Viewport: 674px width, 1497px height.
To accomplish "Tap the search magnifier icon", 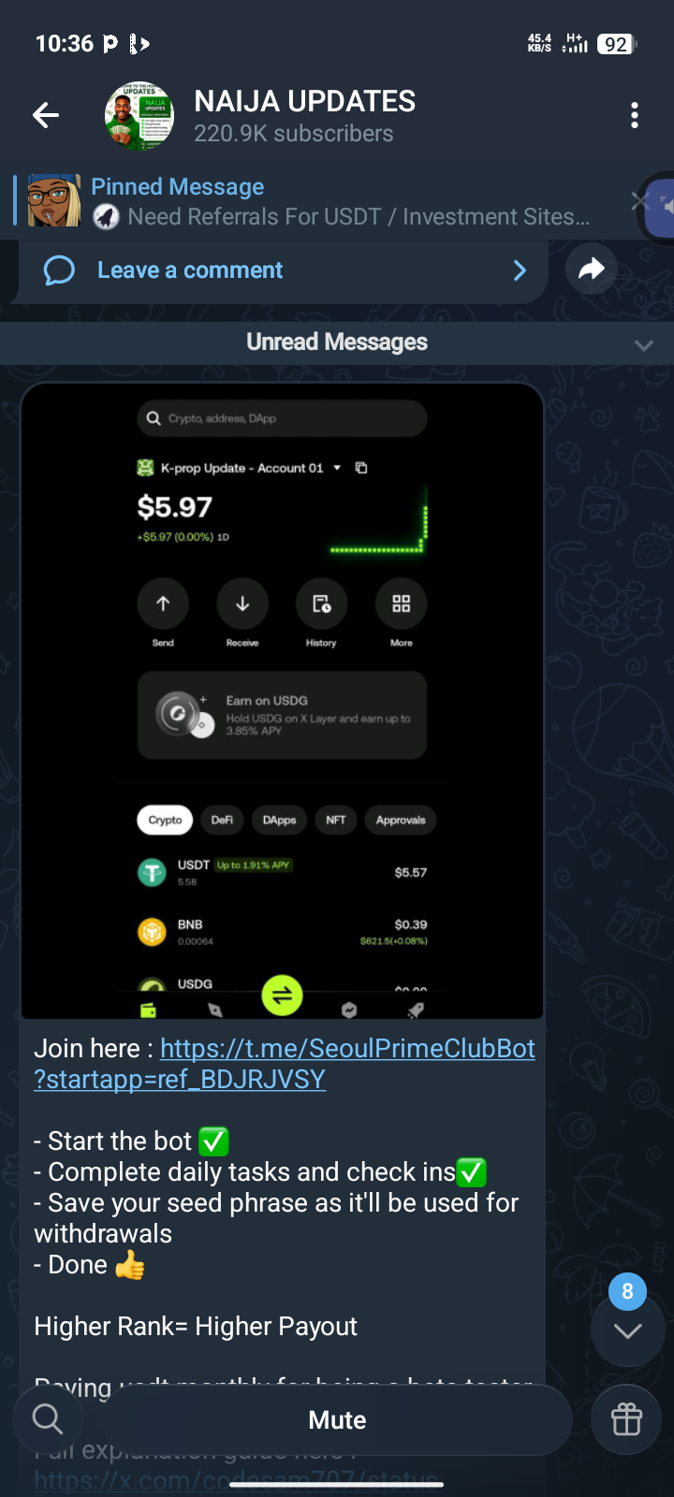I will (x=47, y=1419).
